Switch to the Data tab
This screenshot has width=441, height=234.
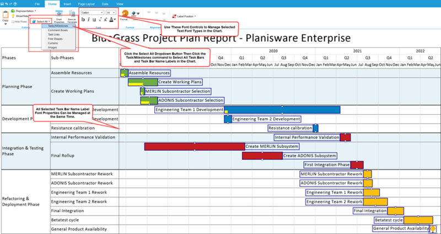[x=105, y=4]
